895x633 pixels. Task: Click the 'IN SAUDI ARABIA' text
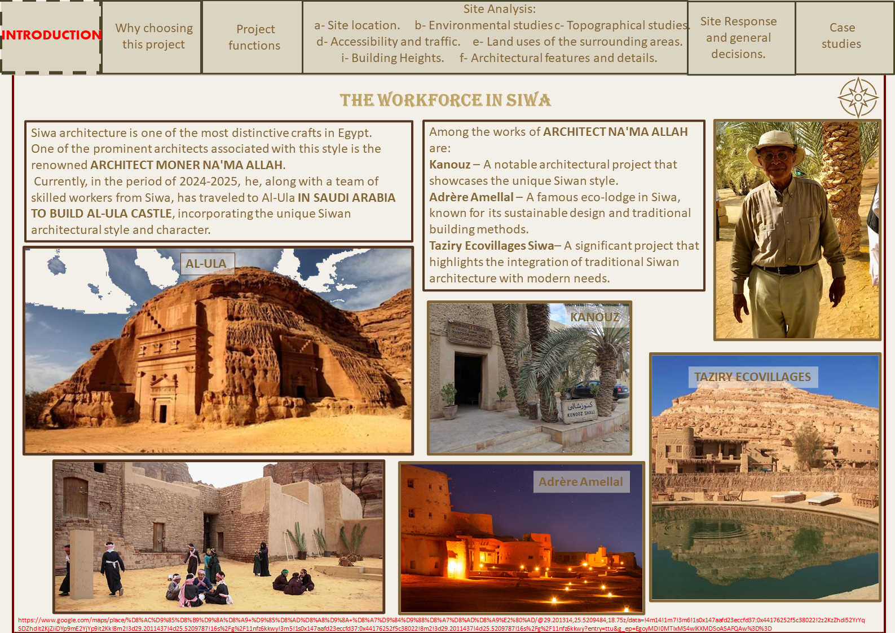point(346,198)
